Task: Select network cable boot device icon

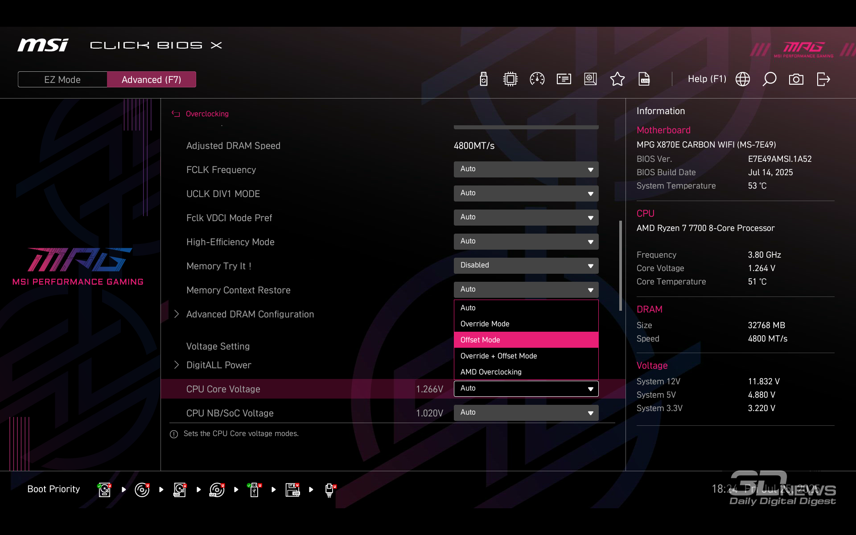Action: point(330,490)
